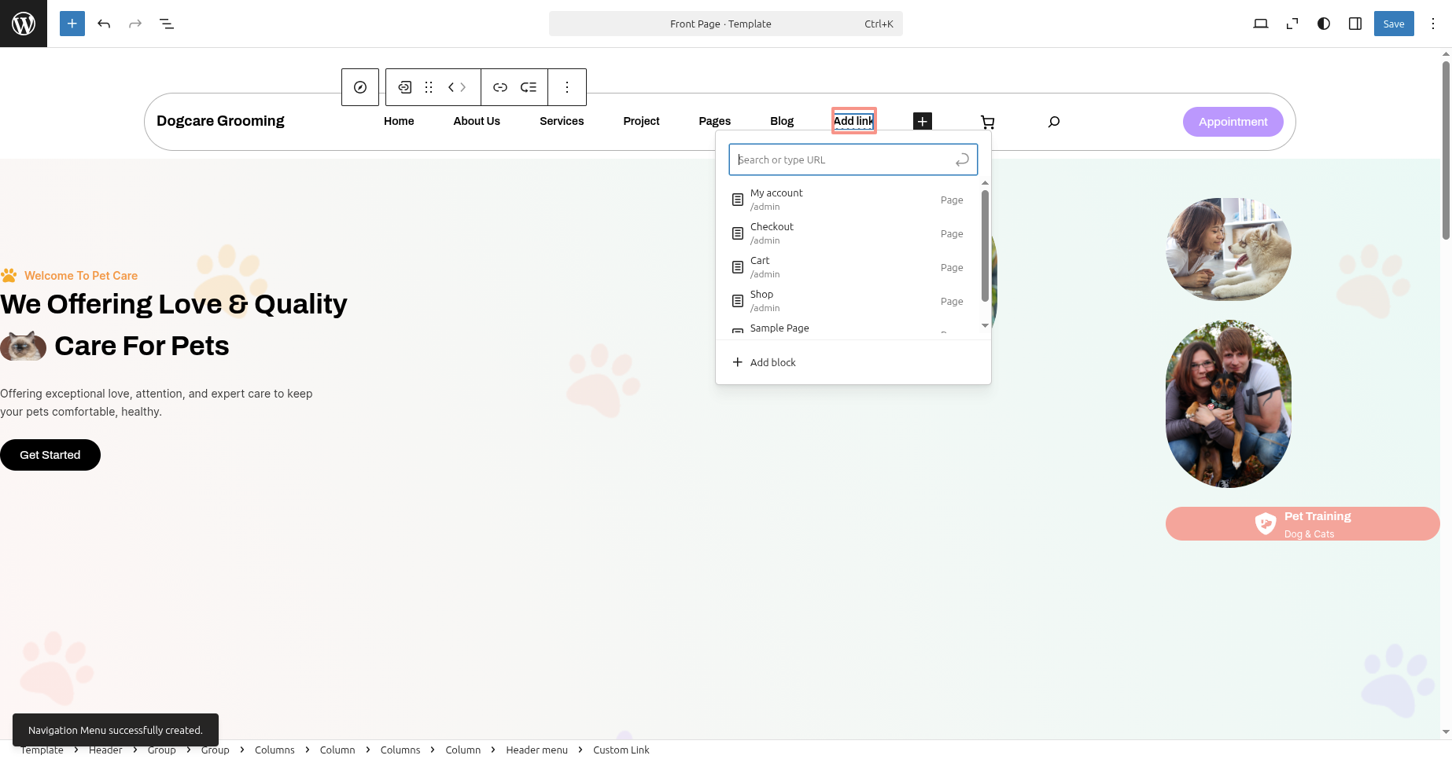Go to Header in the breadcrumb
The width and height of the screenshot is (1452, 759).
click(x=105, y=750)
